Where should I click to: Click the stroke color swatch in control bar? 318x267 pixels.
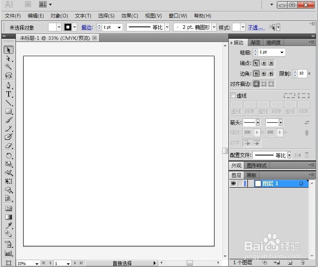68,27
